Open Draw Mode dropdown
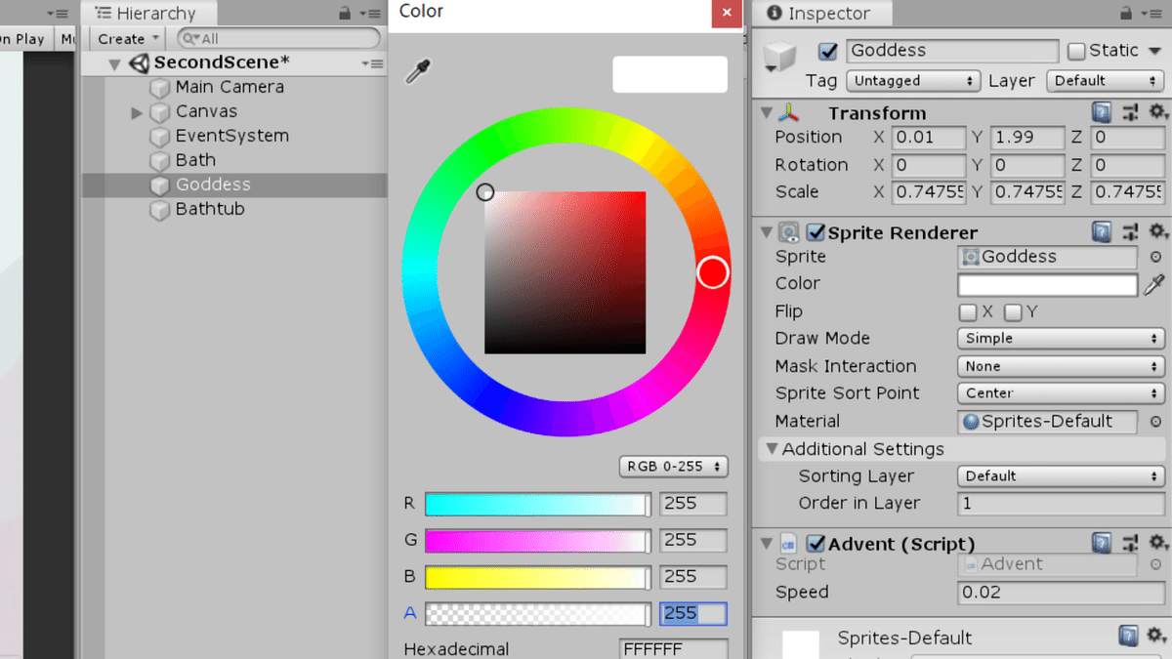The height and width of the screenshot is (659, 1172). click(x=1061, y=339)
